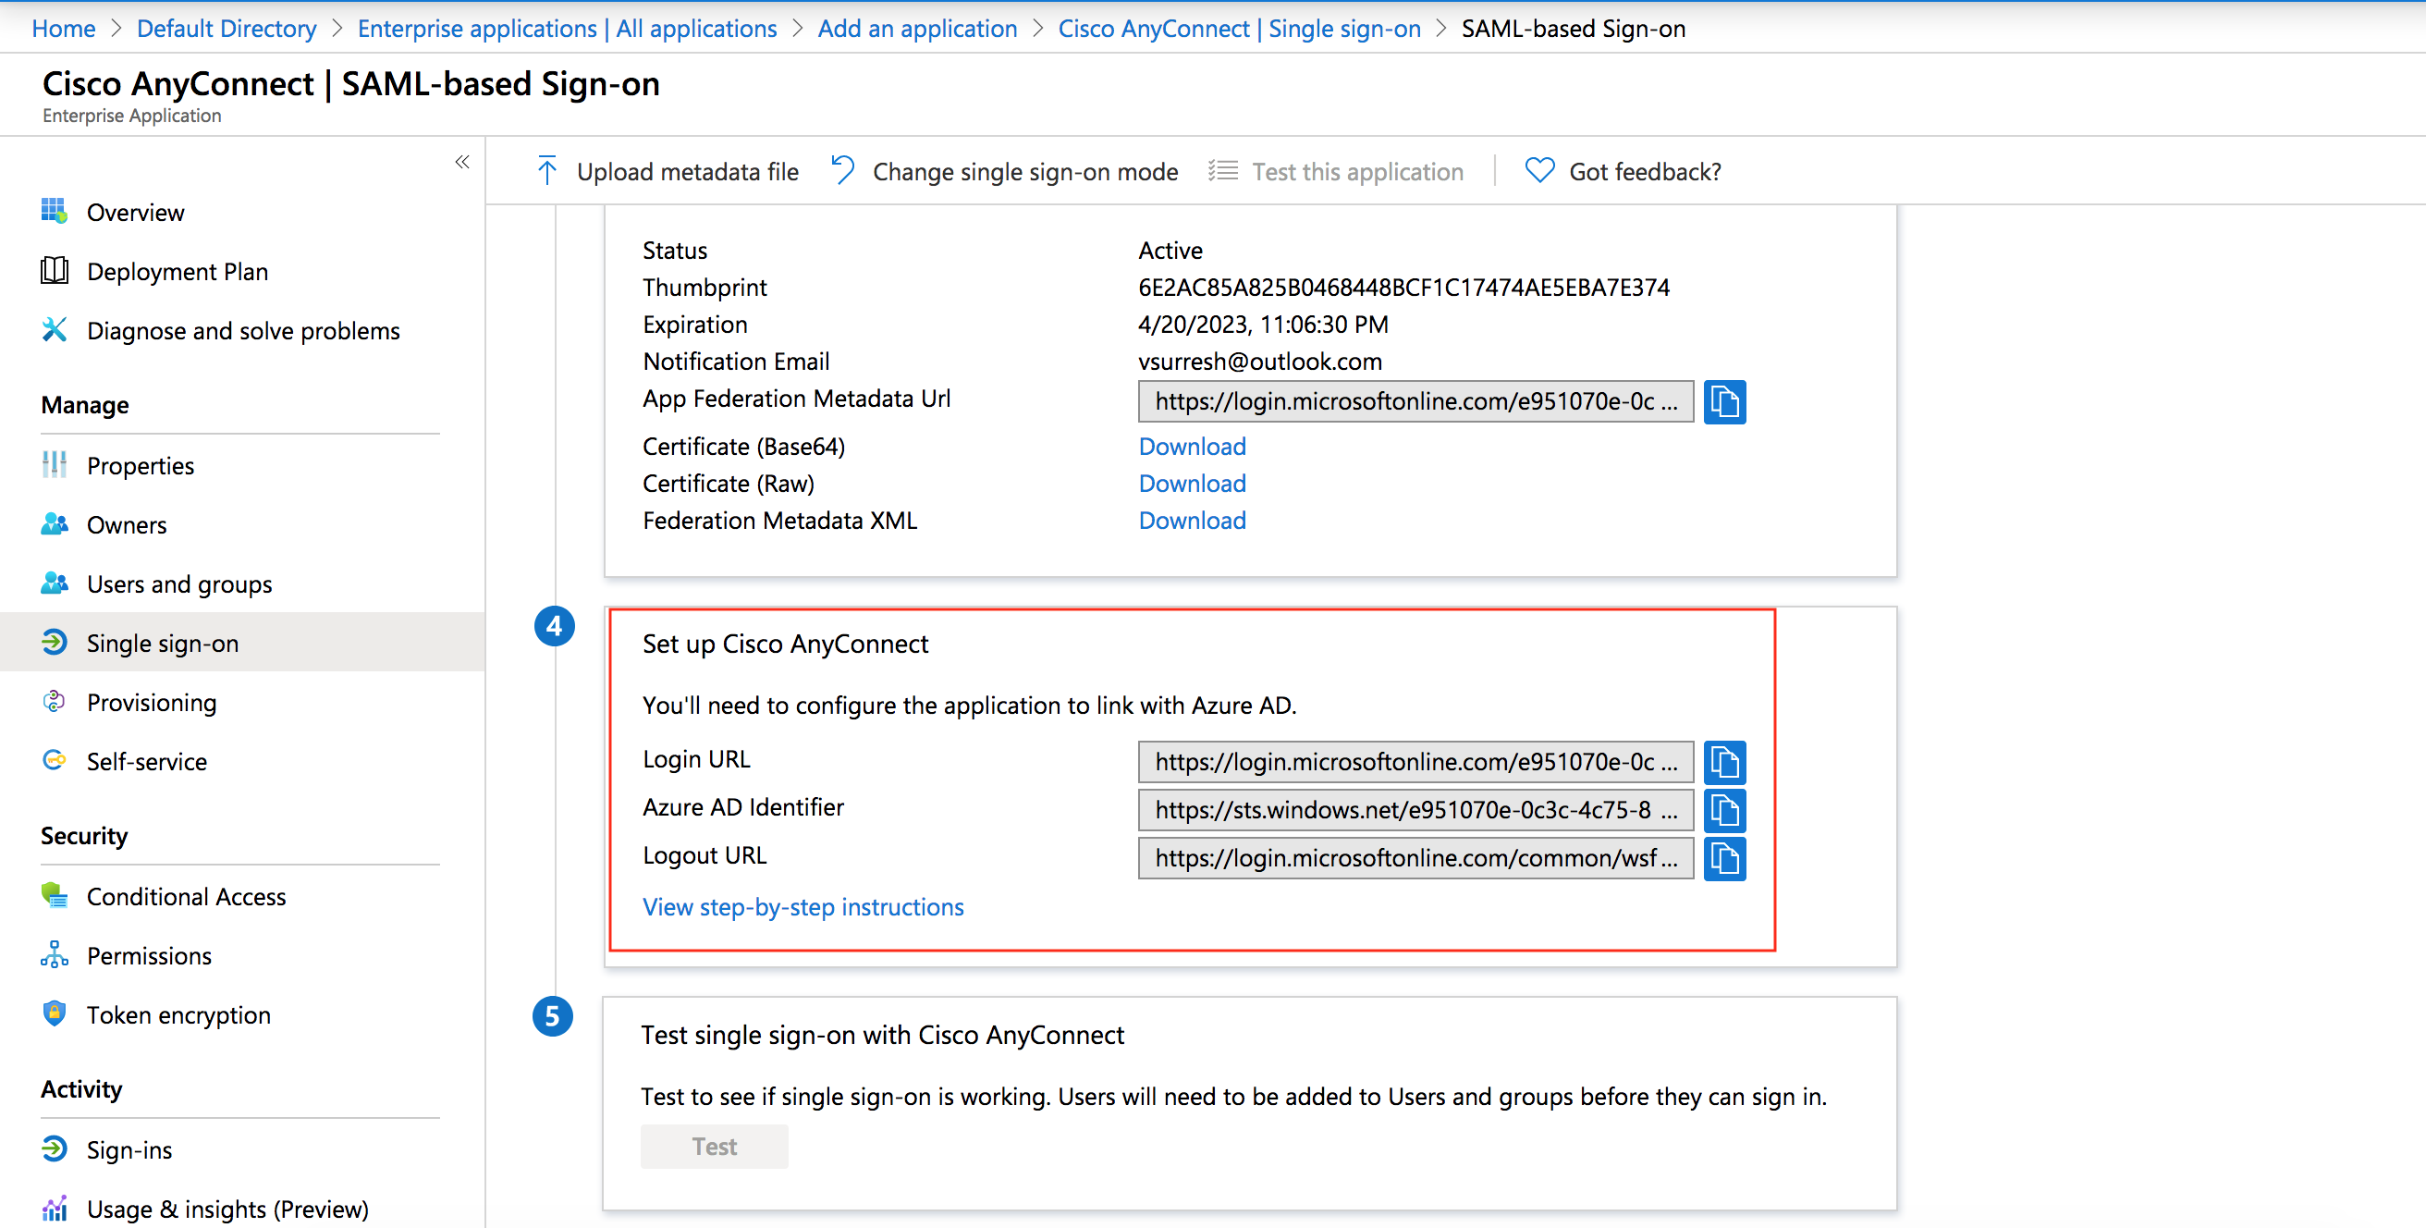Click the Upload metadata file arrow icon
Screen dimensions: 2426x1228
coord(546,171)
